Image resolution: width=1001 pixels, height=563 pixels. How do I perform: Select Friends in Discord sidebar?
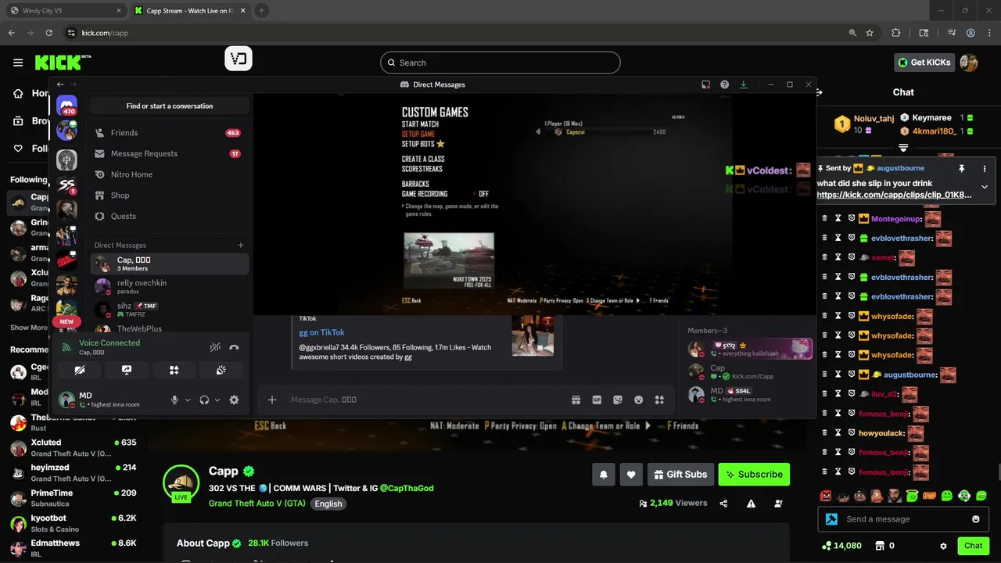point(170,133)
